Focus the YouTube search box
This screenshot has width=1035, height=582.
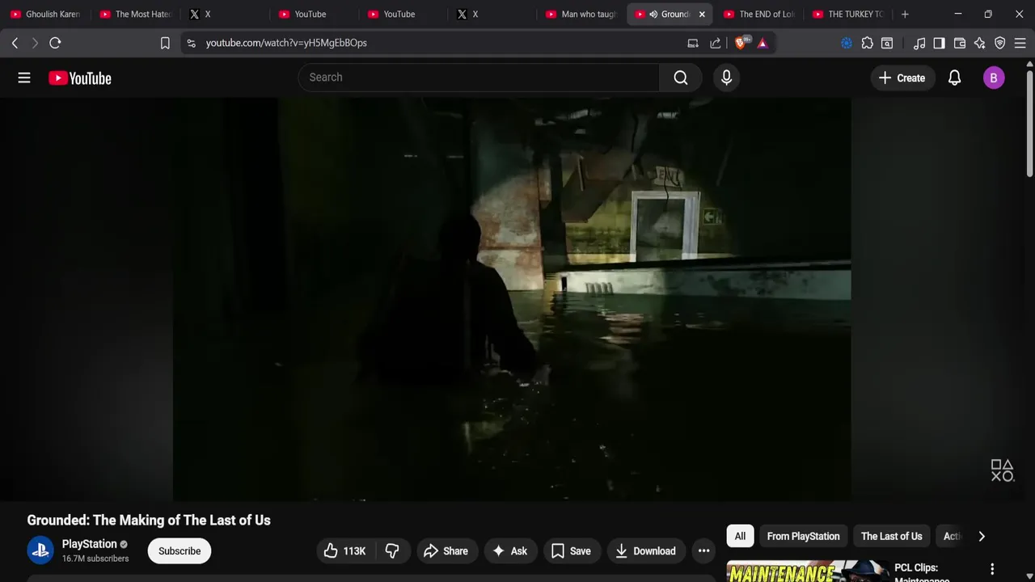point(479,78)
